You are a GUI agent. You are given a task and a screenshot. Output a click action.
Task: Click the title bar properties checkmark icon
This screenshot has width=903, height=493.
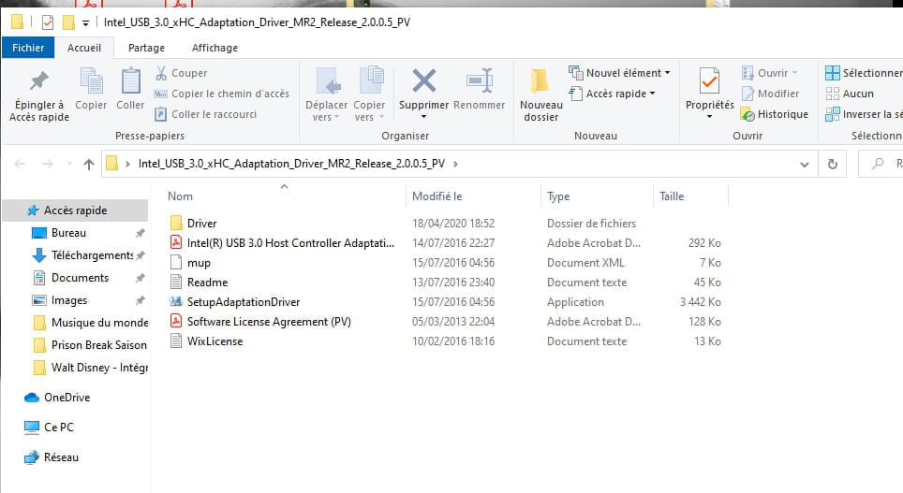48,22
